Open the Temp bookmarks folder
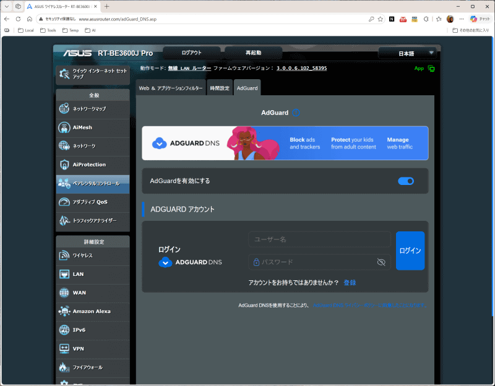The image size is (495, 386). [71, 30]
